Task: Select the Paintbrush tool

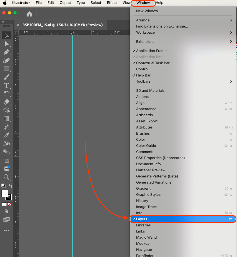Action: [x=7, y=77]
